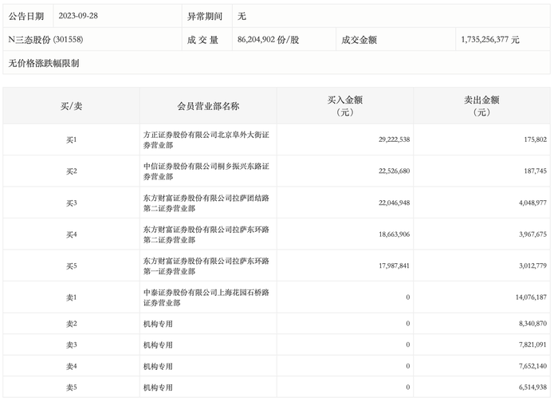Click the 无价格涨跌幅限制 row
The height and width of the screenshot is (405, 558).
(x=277, y=63)
